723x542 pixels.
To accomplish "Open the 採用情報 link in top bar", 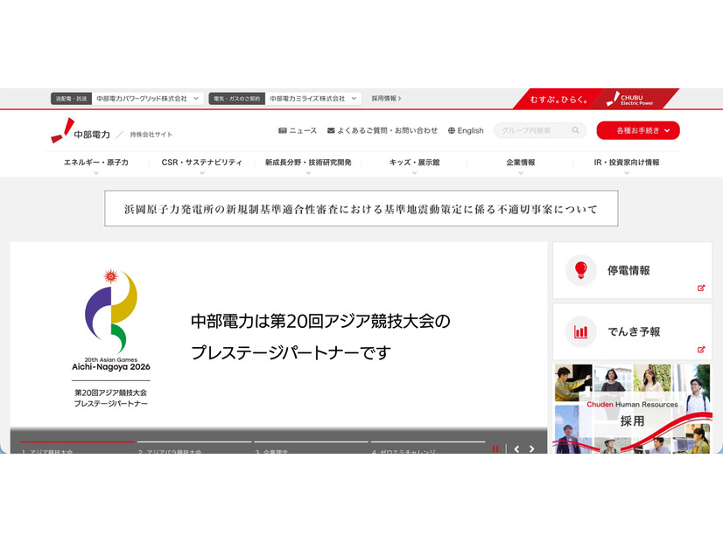I will pos(386,99).
